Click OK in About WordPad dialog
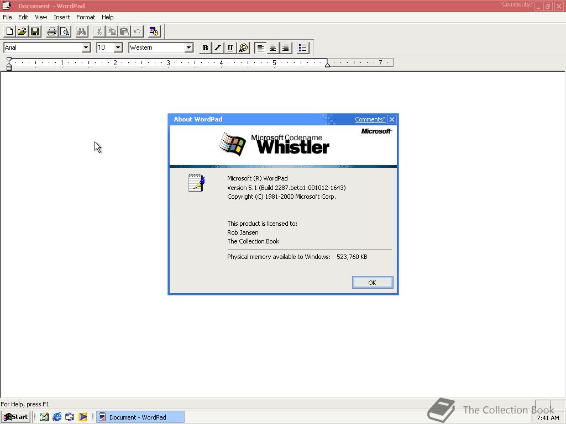This screenshot has width=566, height=424. point(373,283)
